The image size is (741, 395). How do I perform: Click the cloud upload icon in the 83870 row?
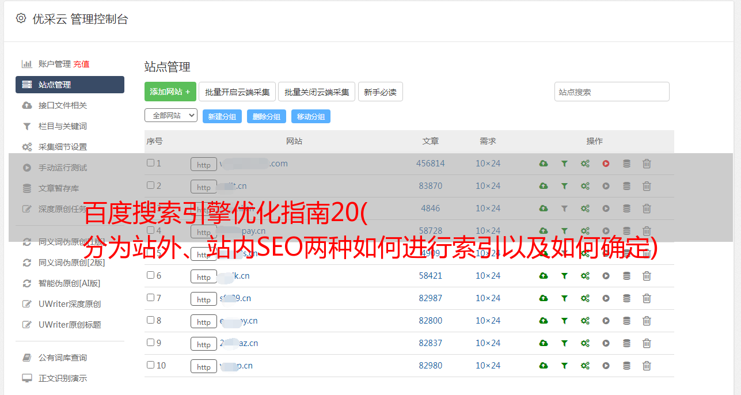(x=544, y=186)
